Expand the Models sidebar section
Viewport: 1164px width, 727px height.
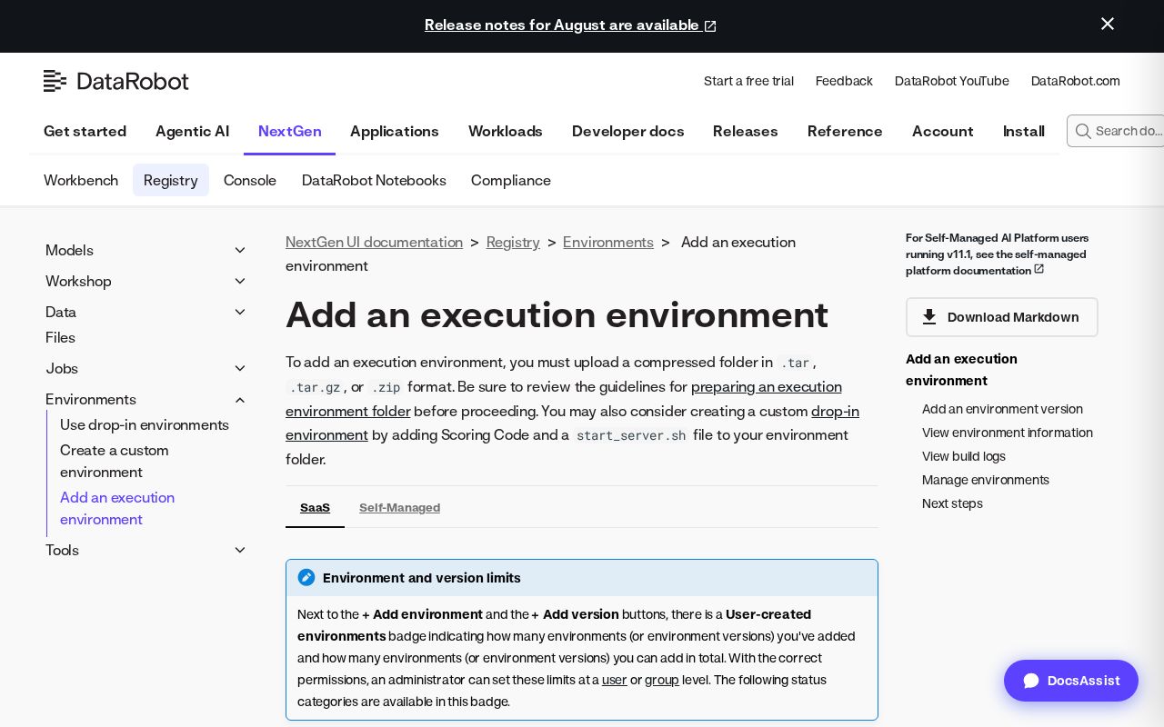tap(240, 251)
